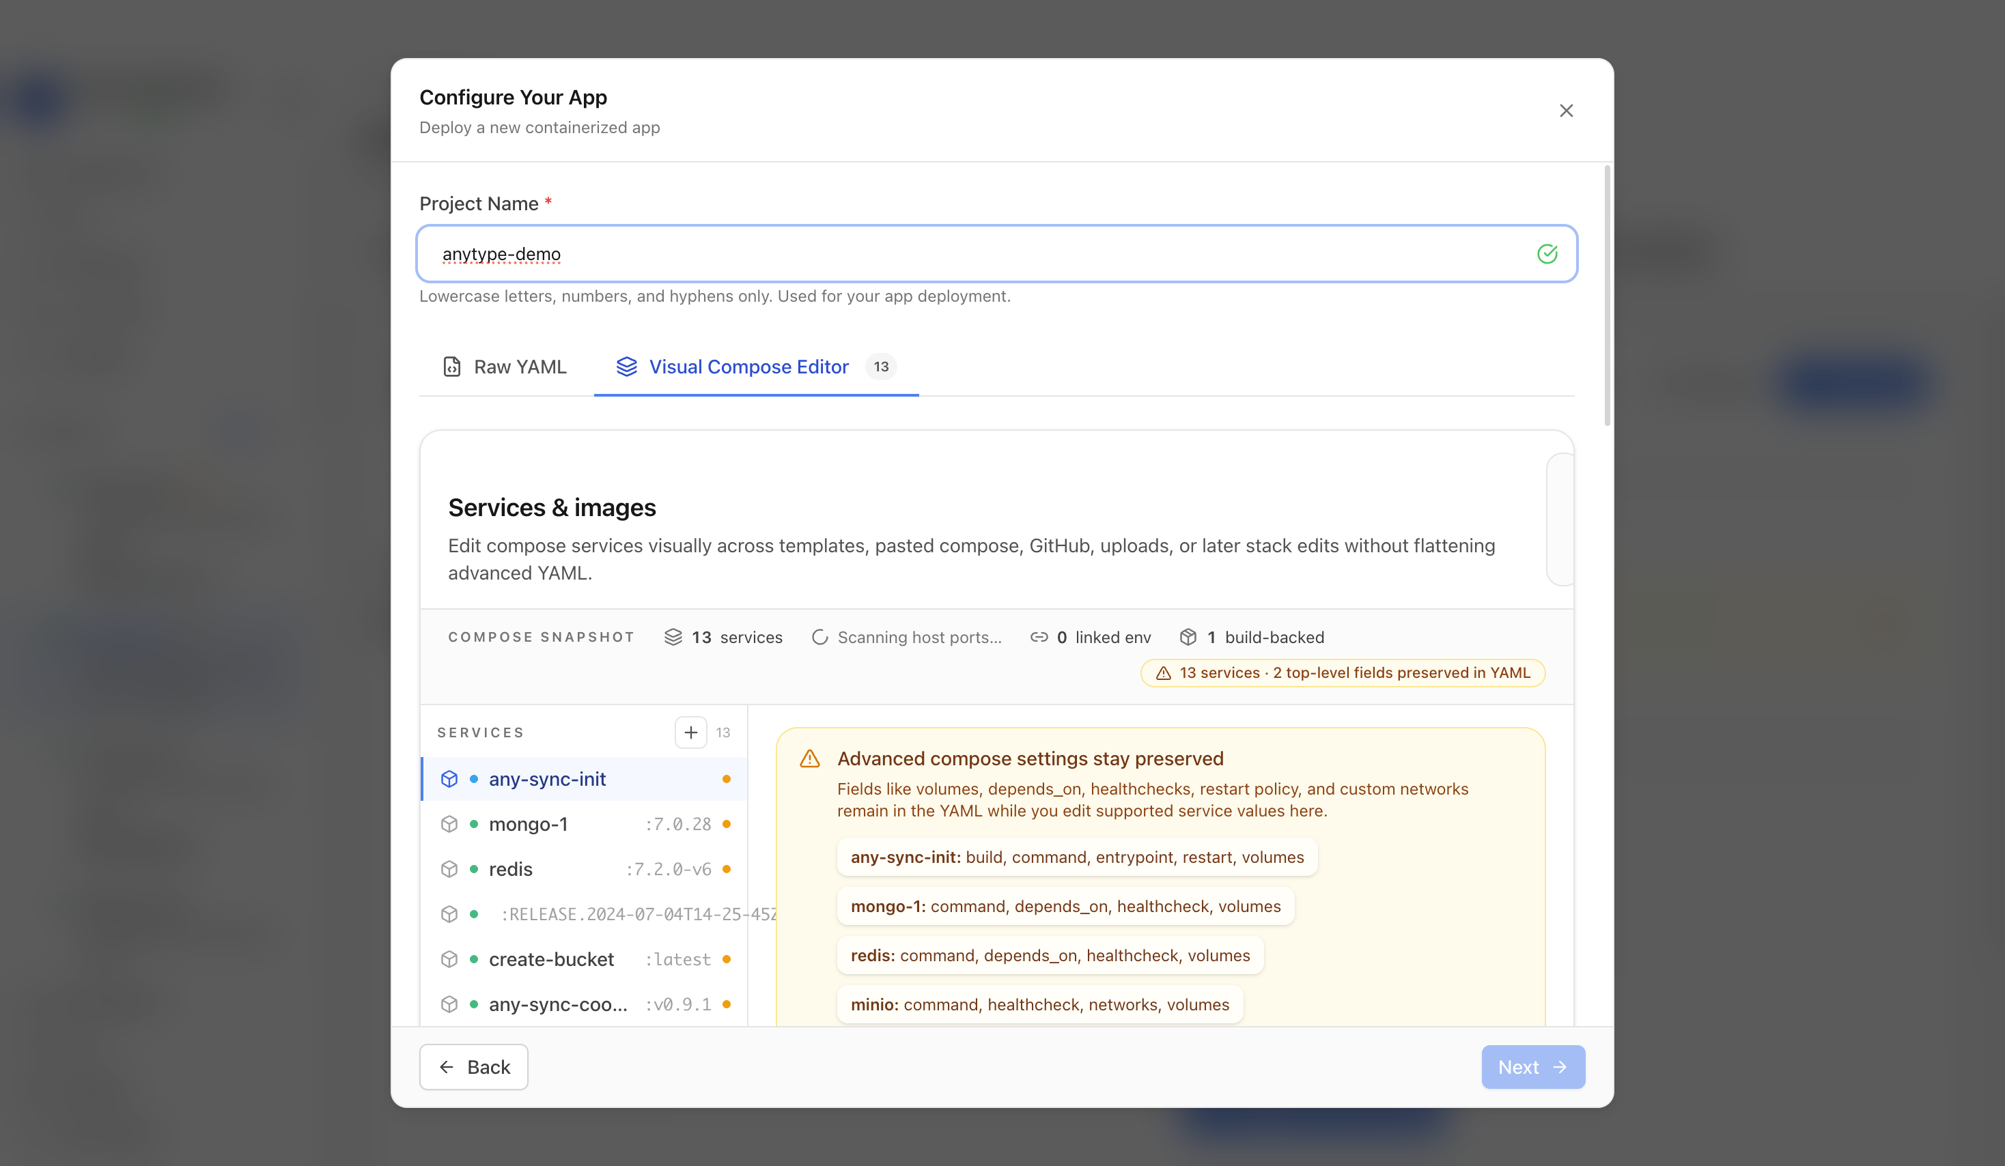Select the Visual Compose Editor tab
The width and height of the screenshot is (2005, 1166).
click(x=756, y=367)
